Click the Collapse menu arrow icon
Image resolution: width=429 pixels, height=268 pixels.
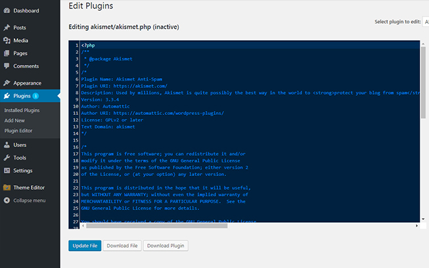coord(7,200)
